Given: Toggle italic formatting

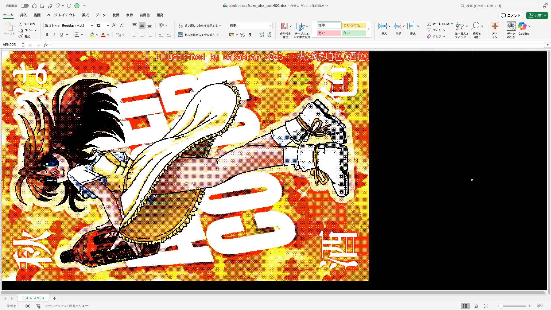Looking at the screenshot, I should [x=54, y=35].
